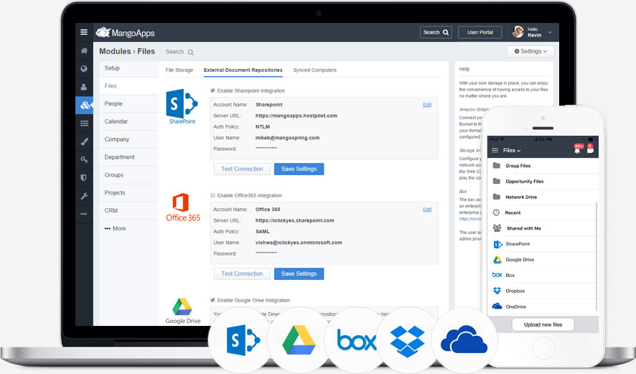Open the user icon in left sidebar
636x374 pixels.
click(x=84, y=87)
